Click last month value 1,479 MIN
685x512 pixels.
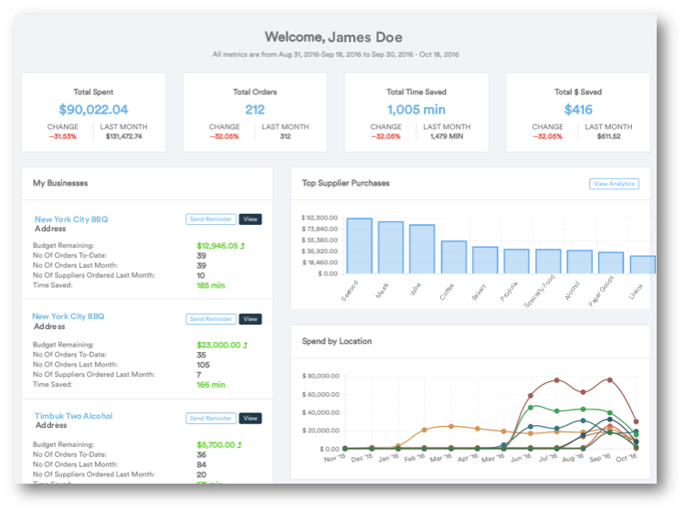[447, 136]
